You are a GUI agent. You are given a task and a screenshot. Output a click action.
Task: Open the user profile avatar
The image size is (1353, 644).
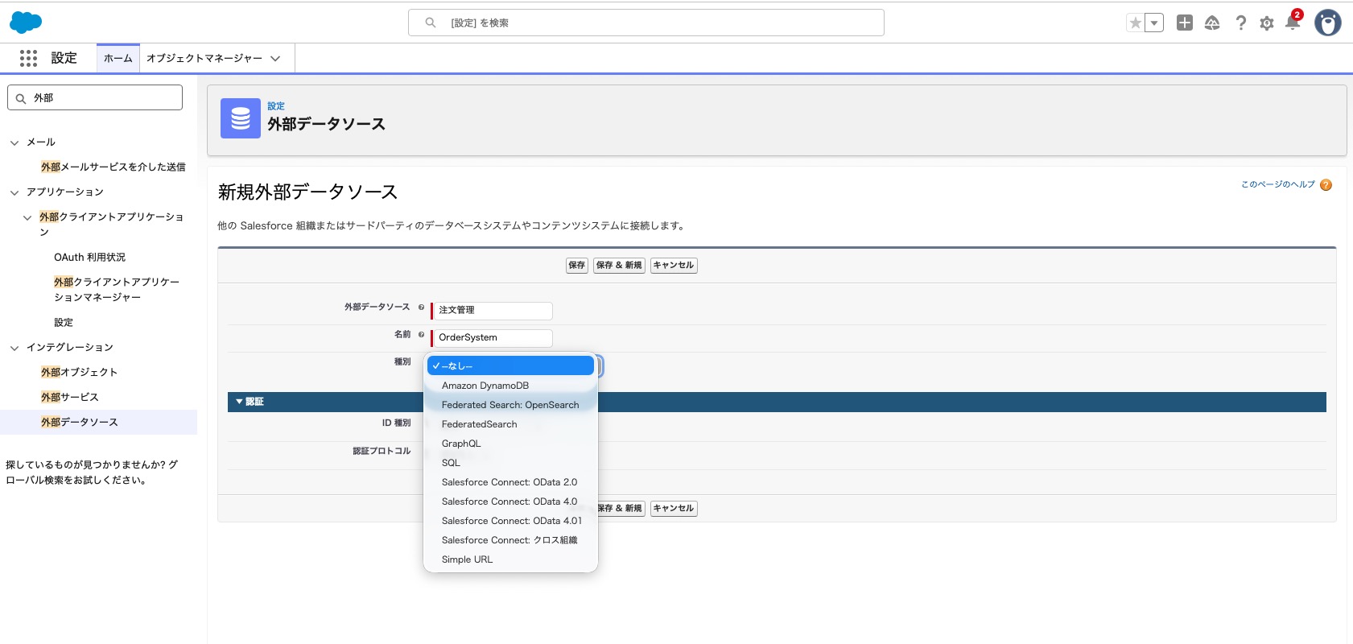pyautogui.click(x=1328, y=23)
